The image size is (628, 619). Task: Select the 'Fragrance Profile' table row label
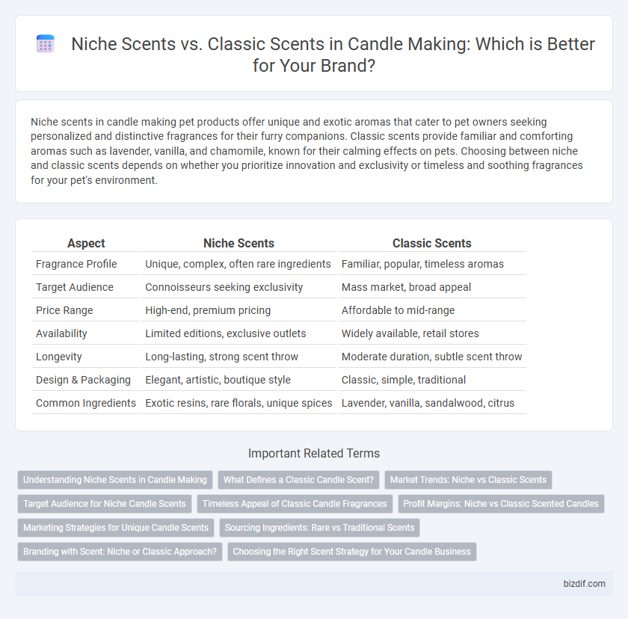[x=76, y=264]
